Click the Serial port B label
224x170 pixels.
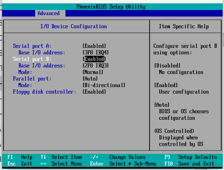pyautogui.click(x=32, y=59)
